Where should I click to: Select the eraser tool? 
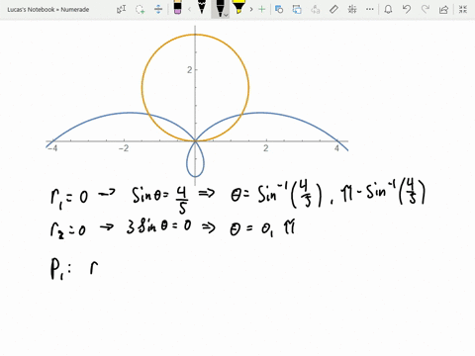(x=177, y=7)
